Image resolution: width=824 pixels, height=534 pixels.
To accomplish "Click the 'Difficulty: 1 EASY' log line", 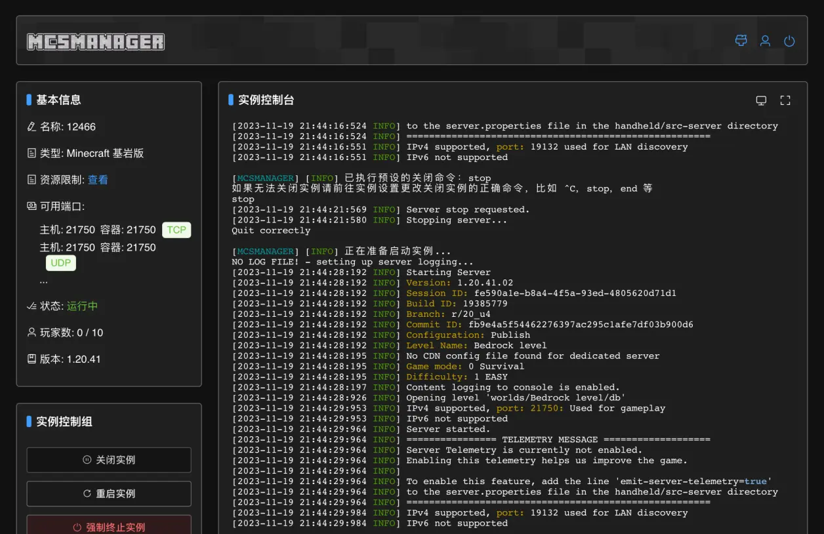I will (369, 377).
